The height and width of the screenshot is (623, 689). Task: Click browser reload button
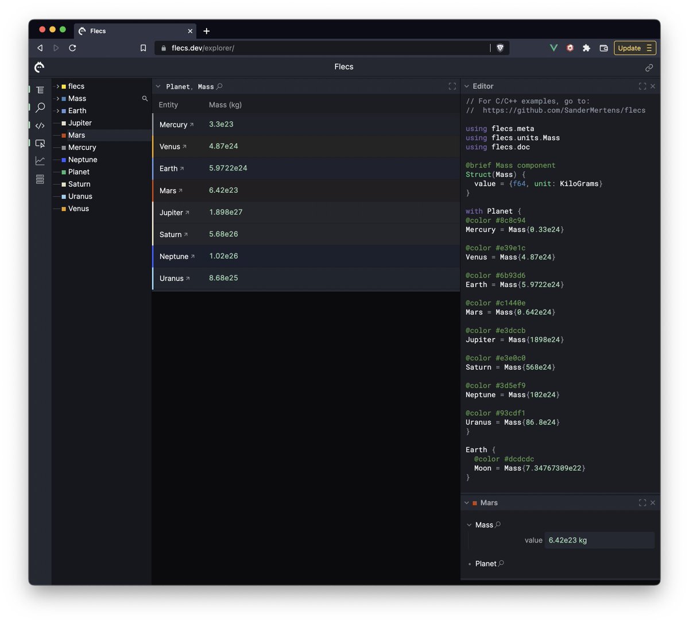tap(72, 48)
